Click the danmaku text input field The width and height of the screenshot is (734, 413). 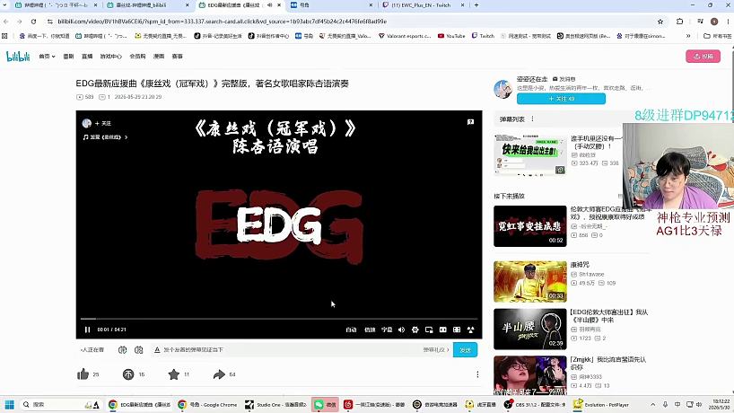click(x=290, y=350)
